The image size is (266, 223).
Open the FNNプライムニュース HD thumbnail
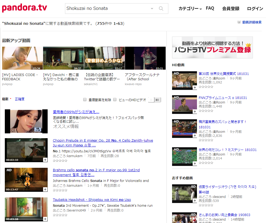(x=184, y=105)
